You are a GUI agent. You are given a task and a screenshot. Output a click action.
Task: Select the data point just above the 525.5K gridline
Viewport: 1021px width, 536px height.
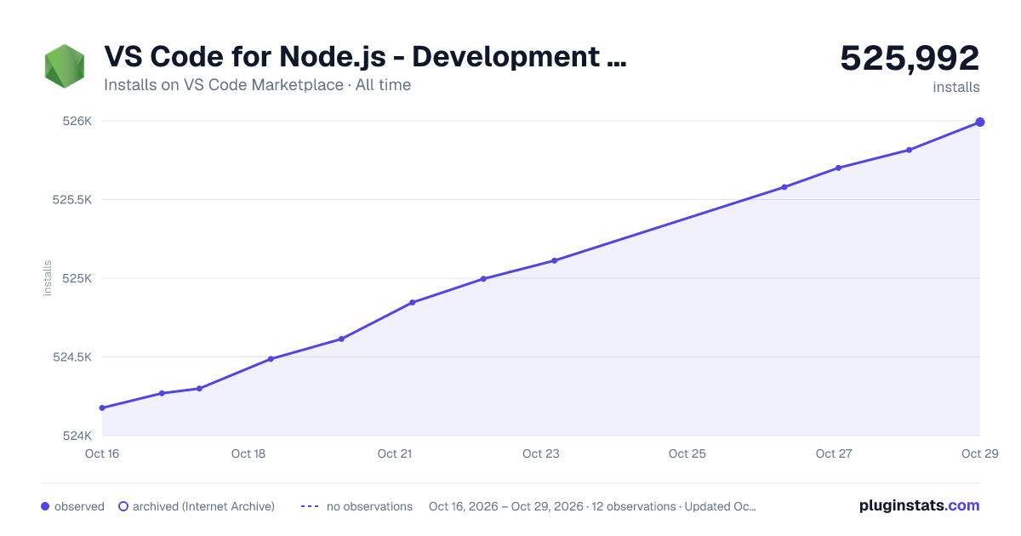pyautogui.click(x=784, y=187)
